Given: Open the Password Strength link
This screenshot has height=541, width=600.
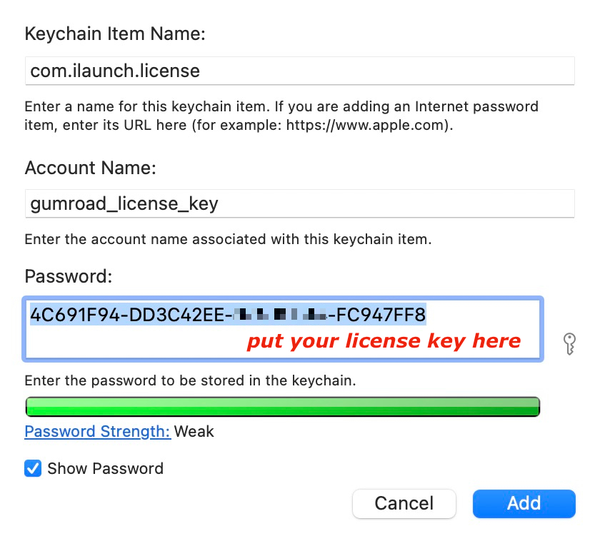Looking at the screenshot, I should pos(98,431).
